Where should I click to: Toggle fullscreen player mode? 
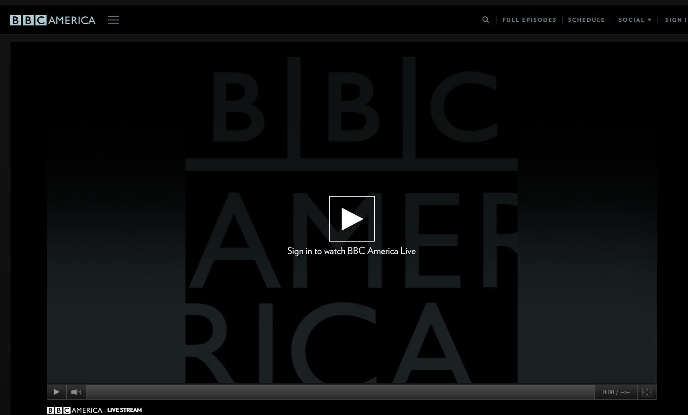(647, 392)
